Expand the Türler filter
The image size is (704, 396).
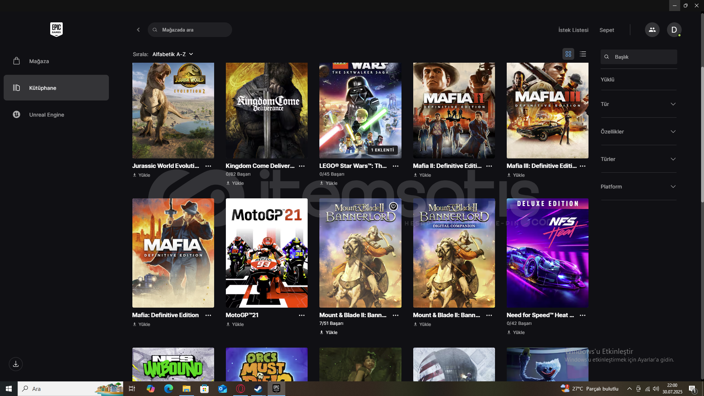(x=638, y=159)
